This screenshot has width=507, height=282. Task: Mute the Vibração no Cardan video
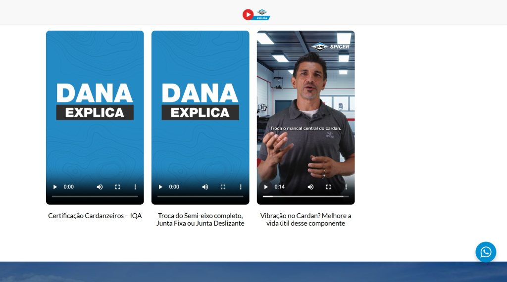coord(311,187)
